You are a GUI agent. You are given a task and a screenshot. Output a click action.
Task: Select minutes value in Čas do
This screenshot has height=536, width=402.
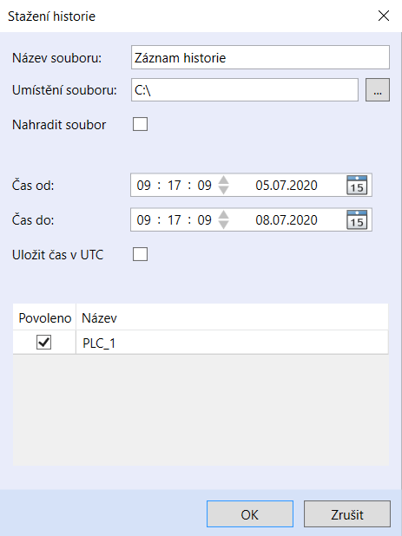[x=175, y=219]
